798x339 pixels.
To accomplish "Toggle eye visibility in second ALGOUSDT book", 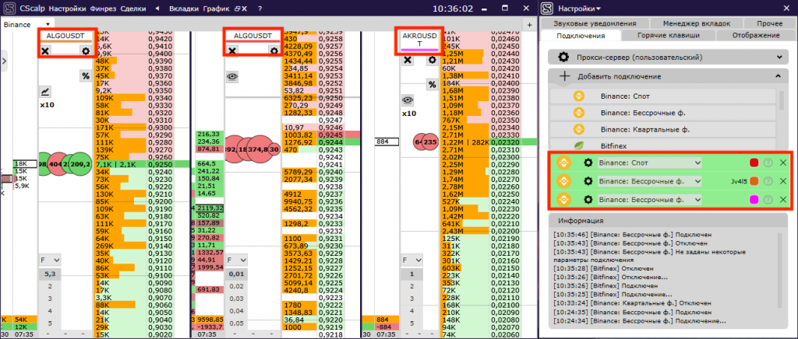I will tap(232, 77).
